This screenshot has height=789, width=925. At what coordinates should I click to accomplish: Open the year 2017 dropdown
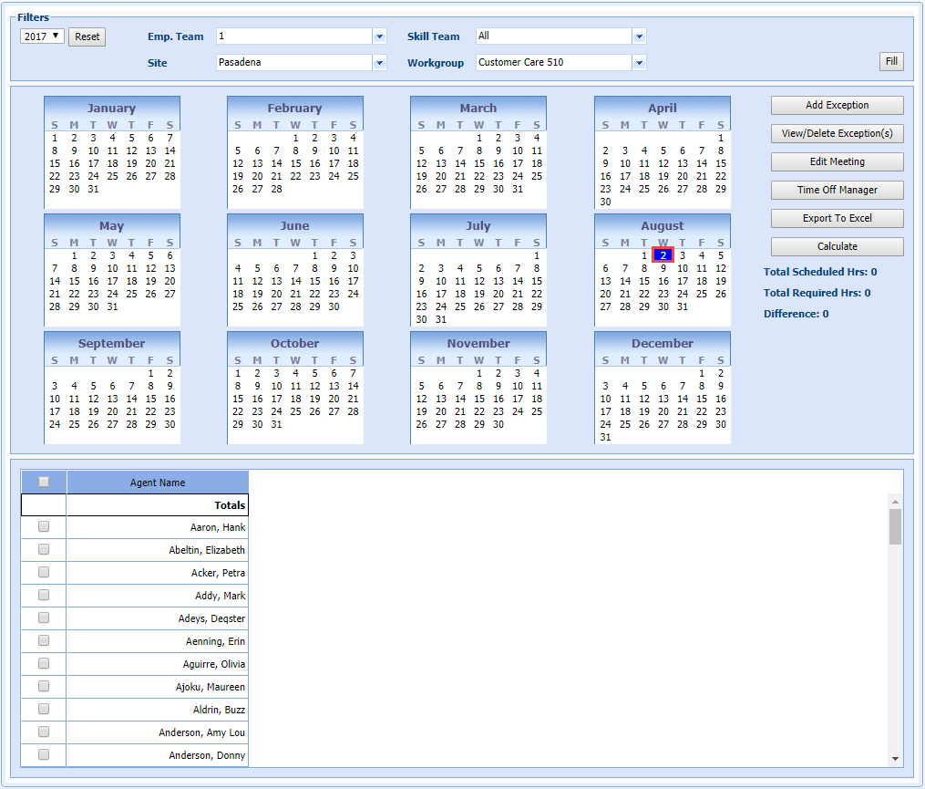click(43, 36)
